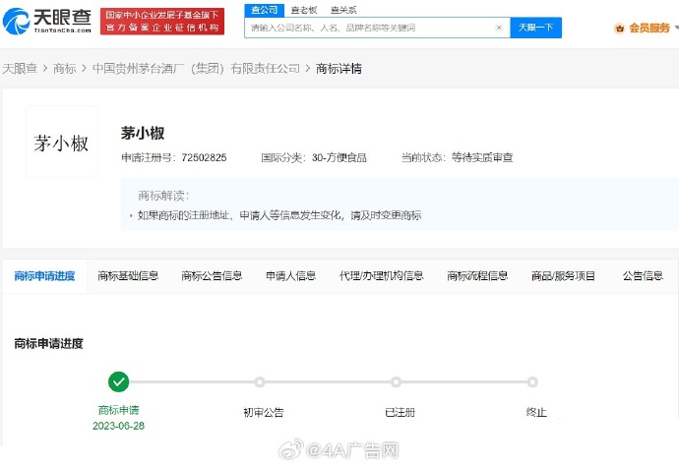Click the 天眼一下 search button
The image size is (679, 466).
(x=536, y=28)
